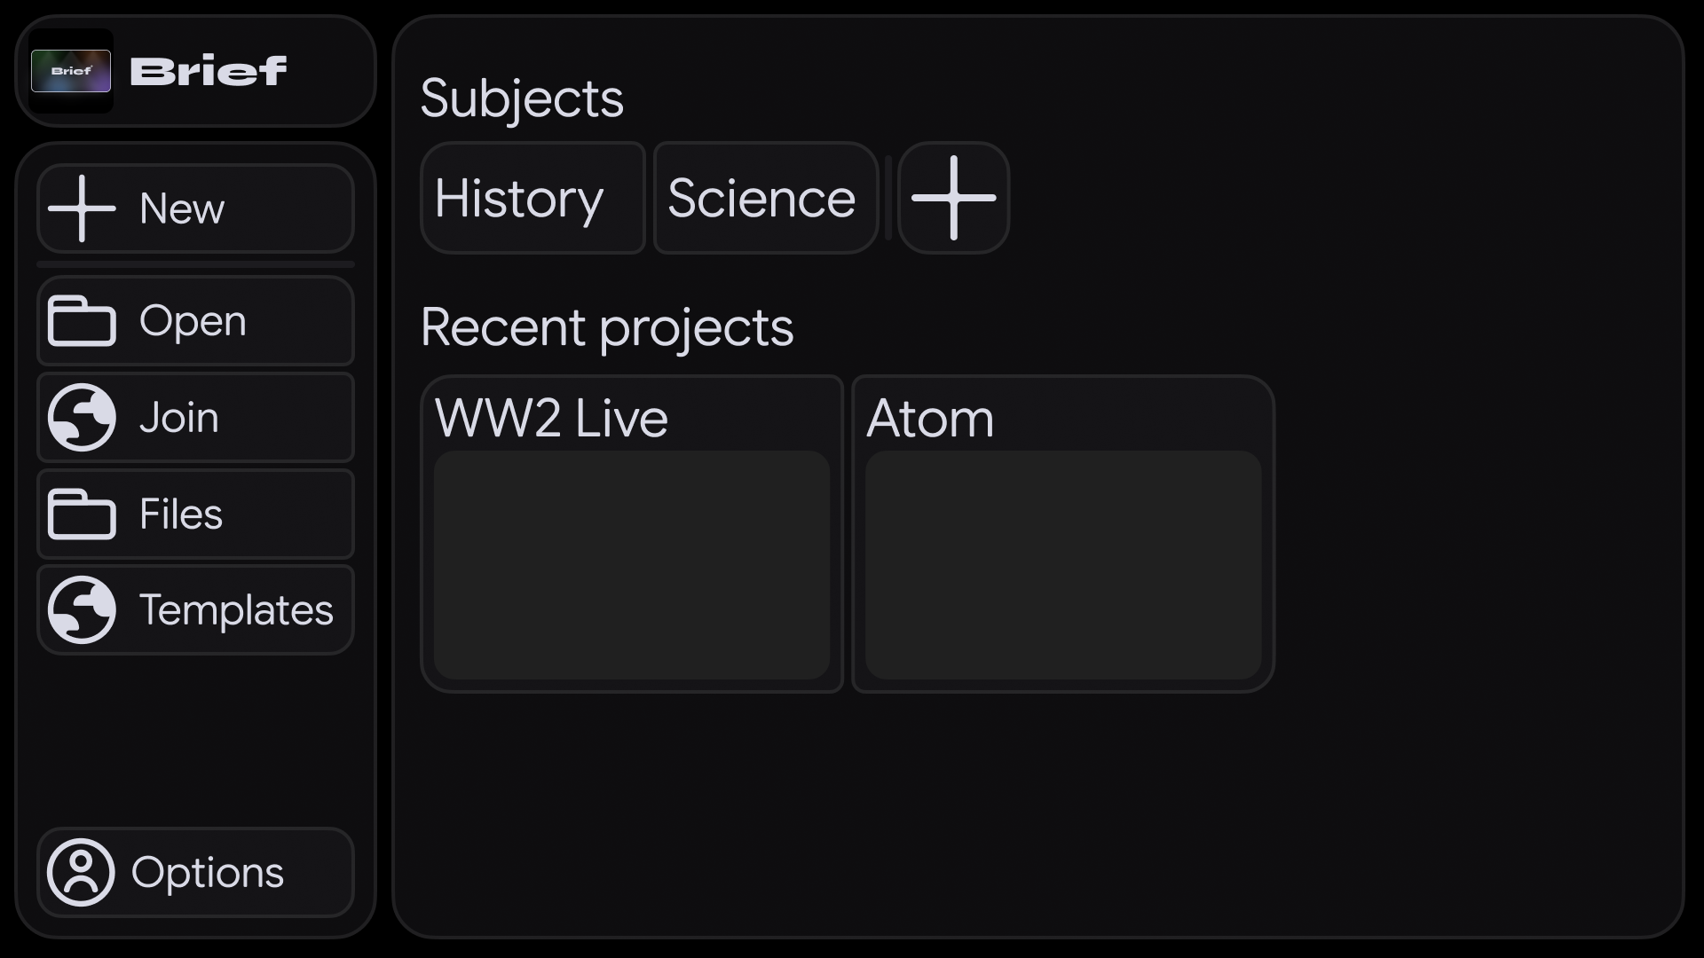Click the Brief logo image

[x=71, y=71]
